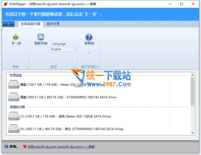The height and width of the screenshot is (155, 201).
Task: Maximize the DiskDigger window
Action: pyautogui.click(x=182, y=4)
